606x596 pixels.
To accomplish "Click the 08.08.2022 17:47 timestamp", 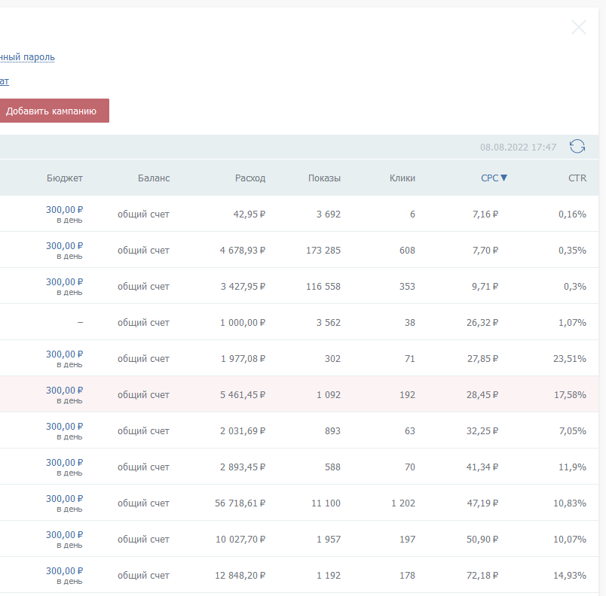I will tap(518, 147).
